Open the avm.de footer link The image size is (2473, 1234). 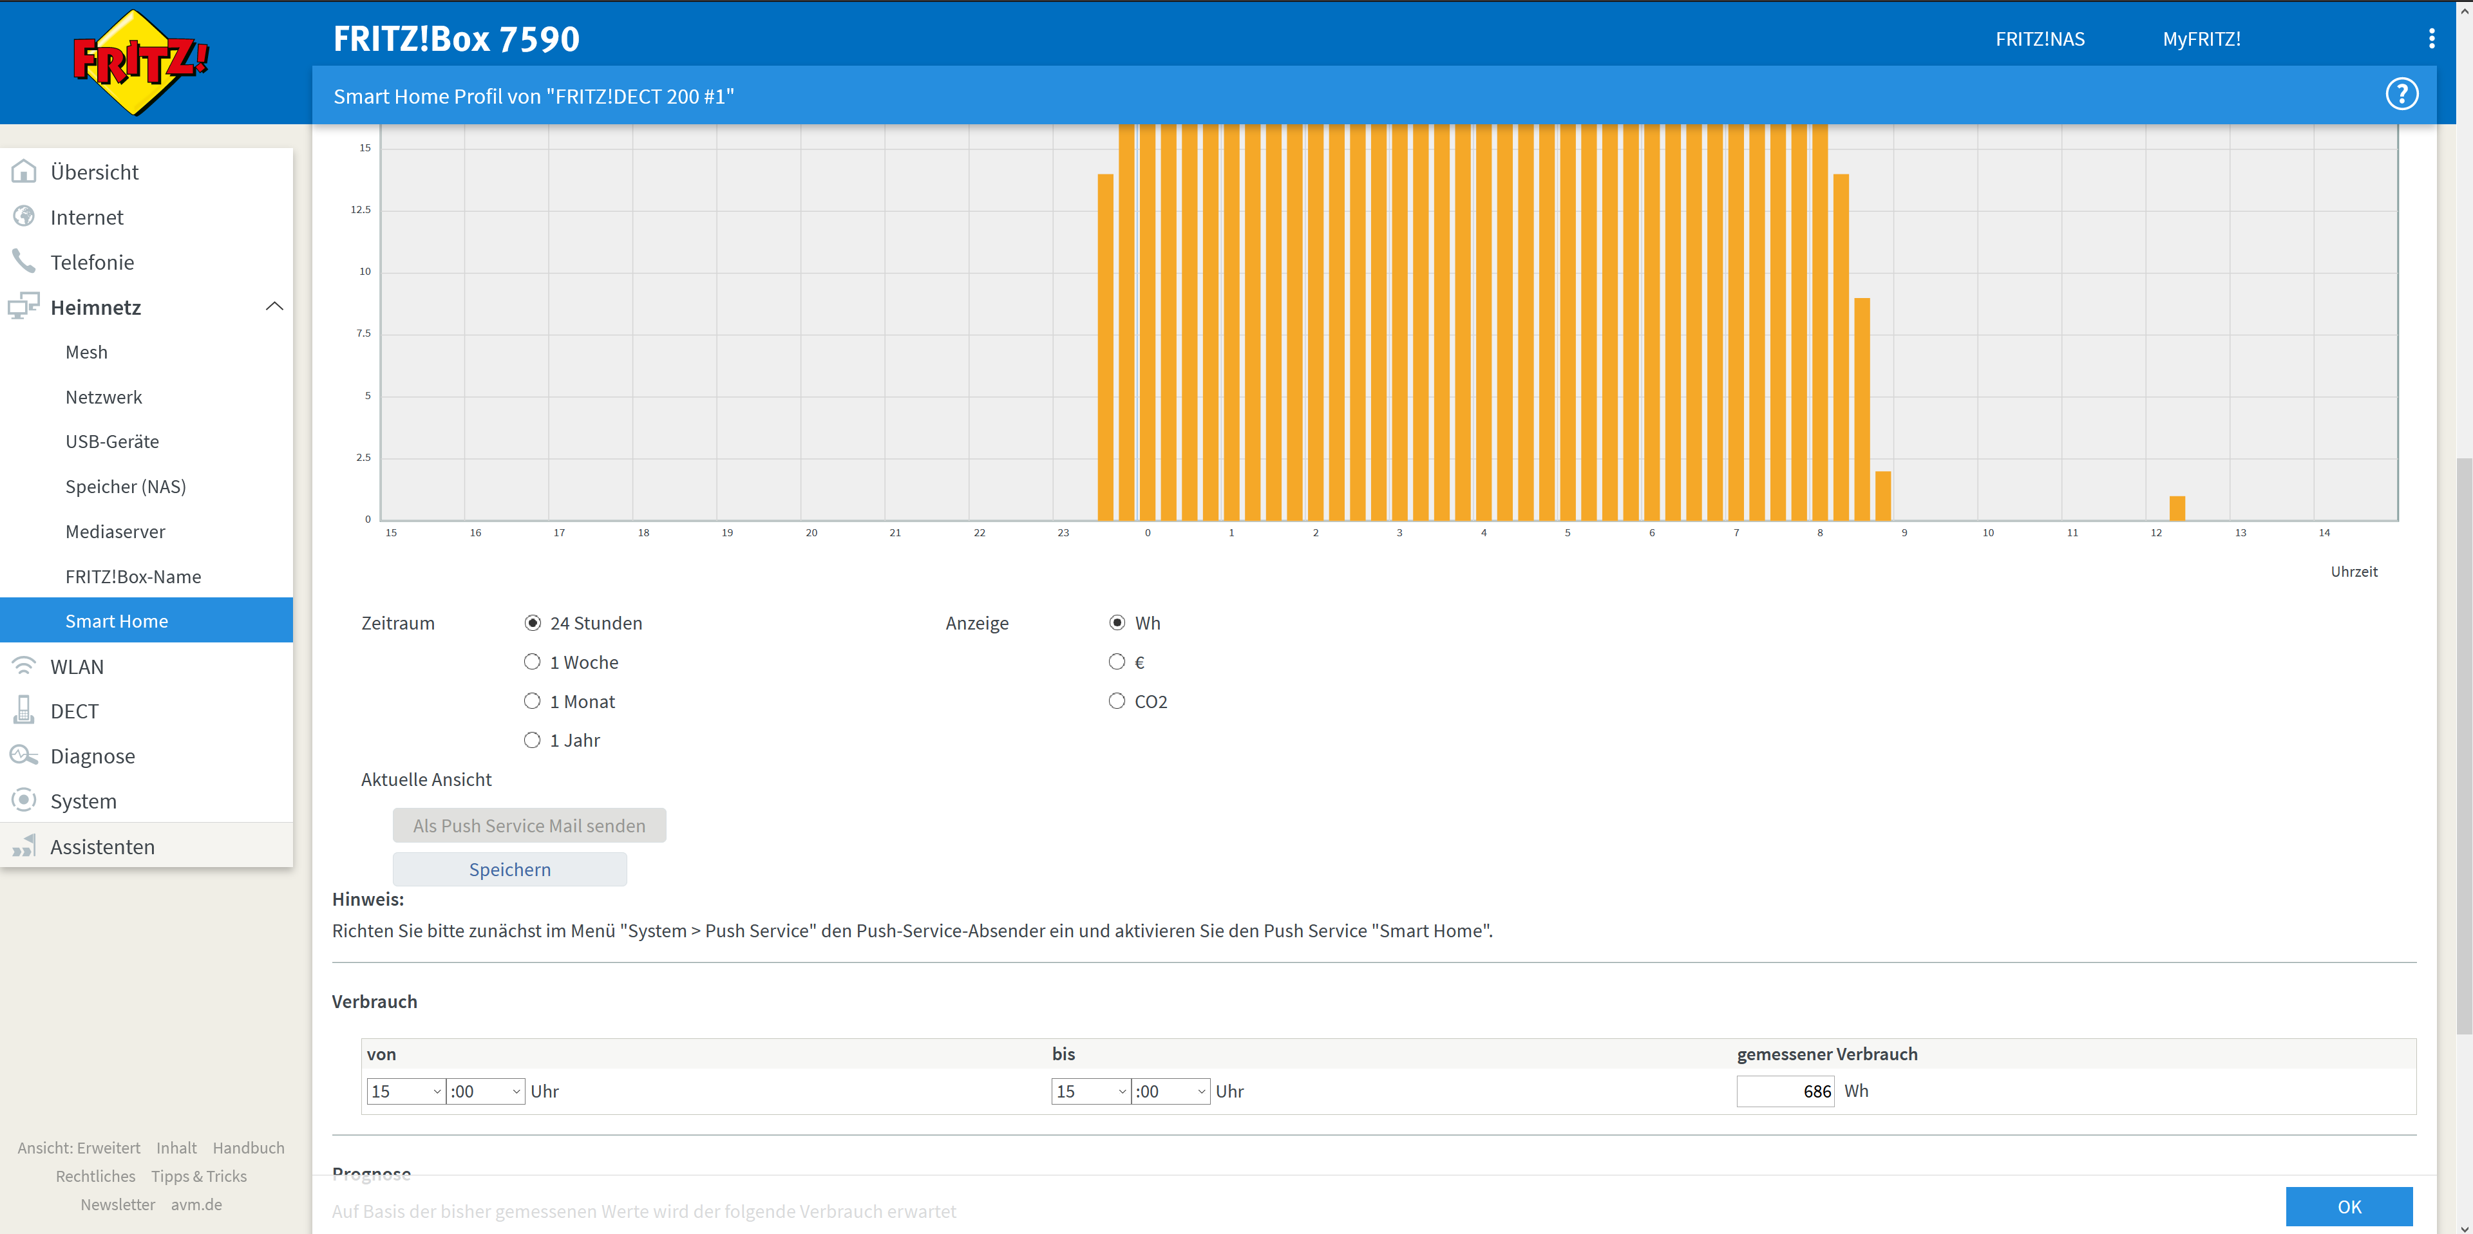[x=196, y=1204]
